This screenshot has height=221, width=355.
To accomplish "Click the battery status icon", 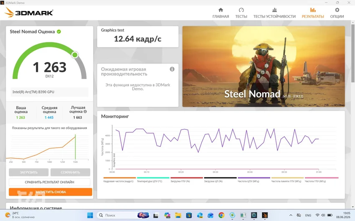I will [x=330, y=215].
